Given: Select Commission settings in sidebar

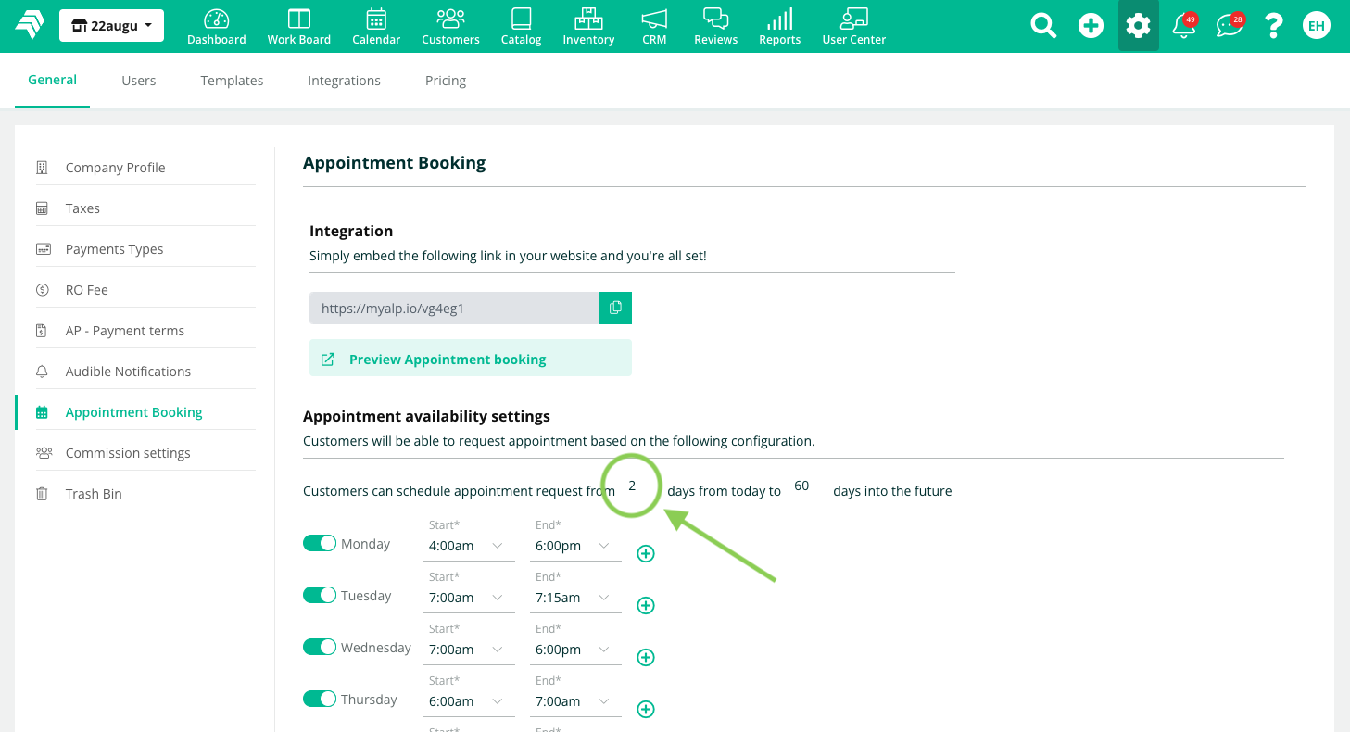Looking at the screenshot, I should click(x=128, y=453).
